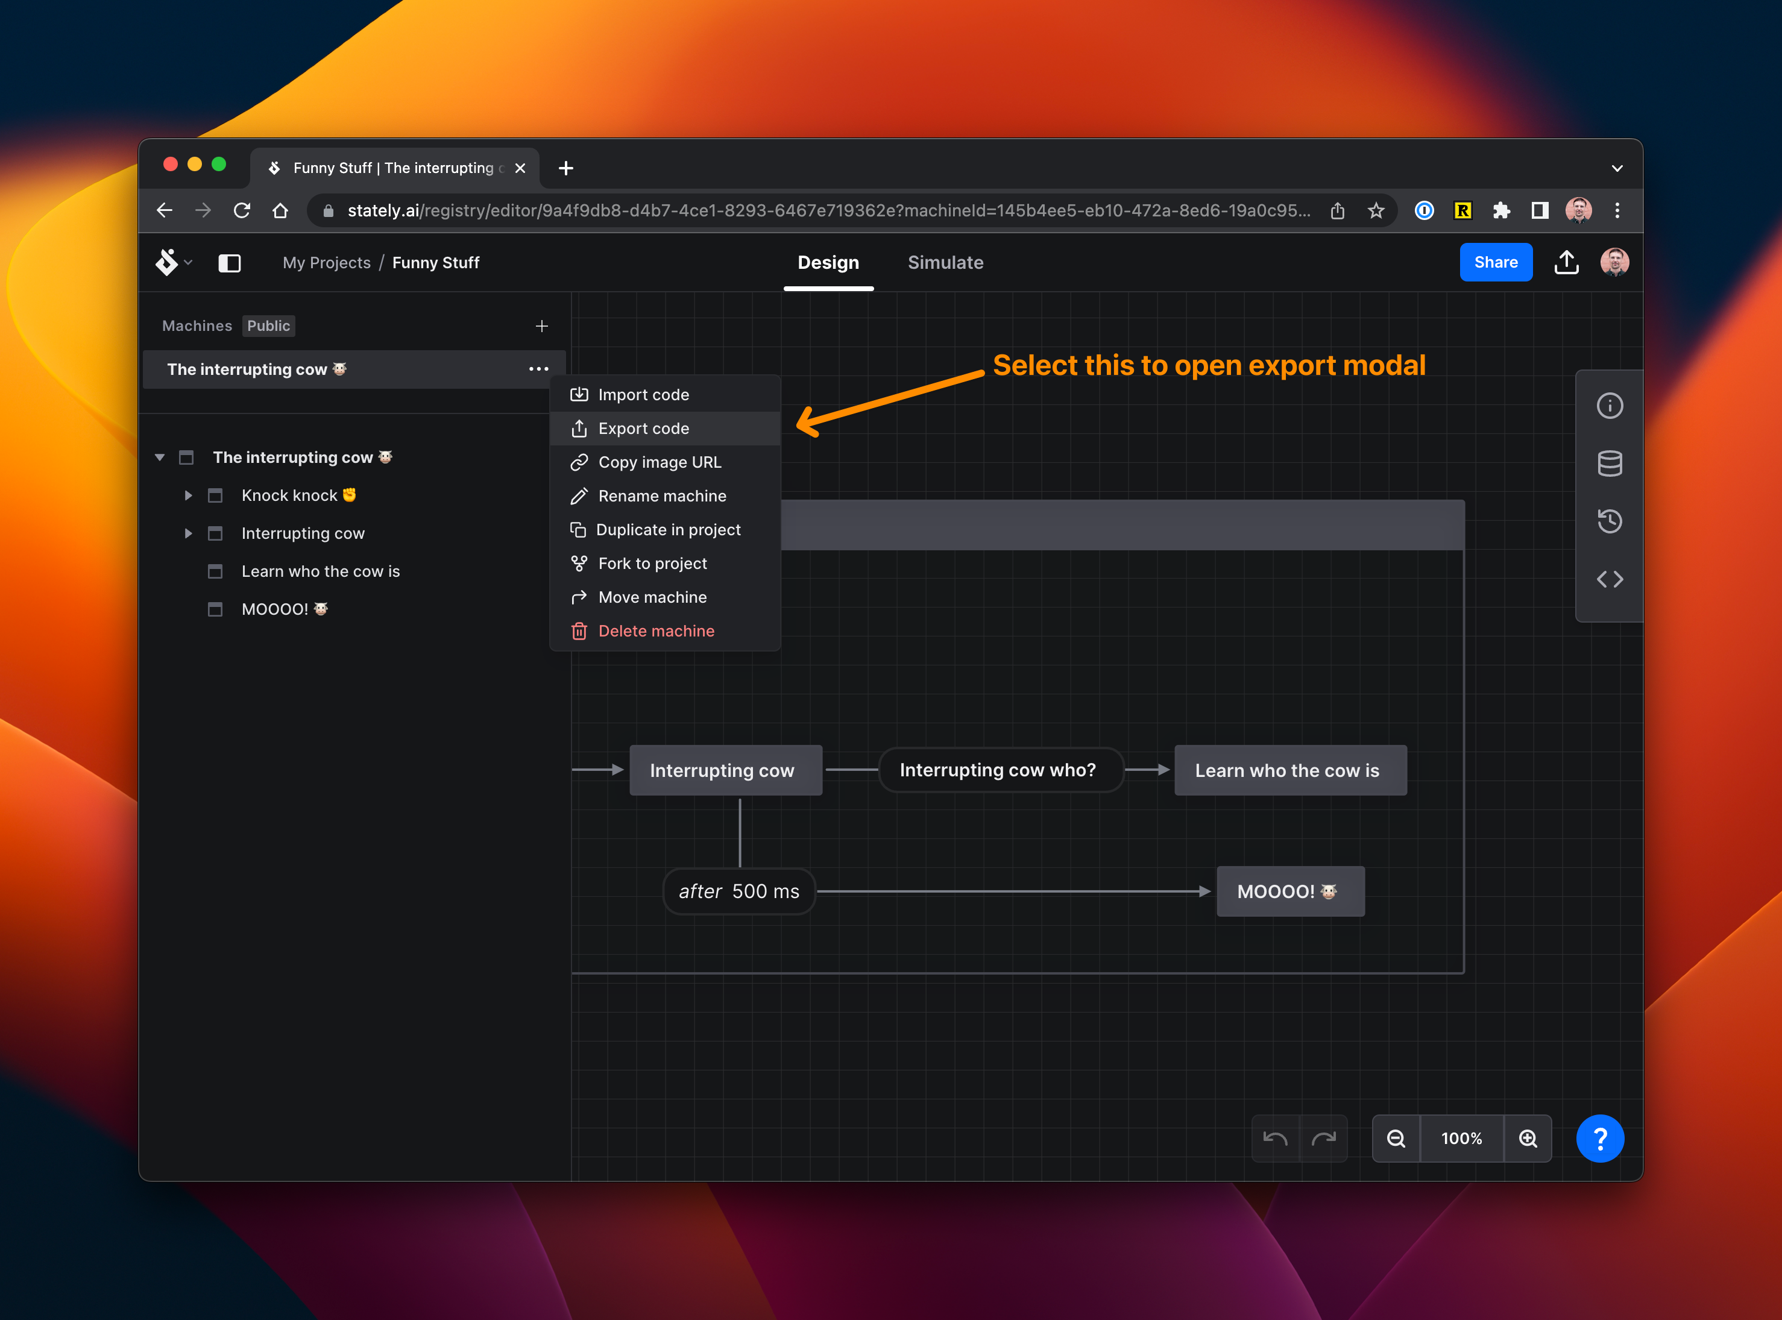This screenshot has height=1320, width=1782.
Task: Expand the Interrupting cow tree item
Action: [191, 532]
